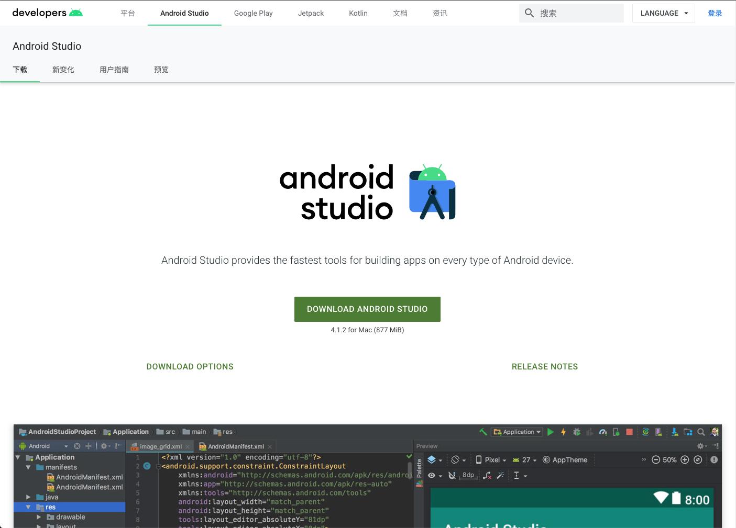Open the LANGUAGE dropdown
The width and height of the screenshot is (736, 528).
pos(663,13)
